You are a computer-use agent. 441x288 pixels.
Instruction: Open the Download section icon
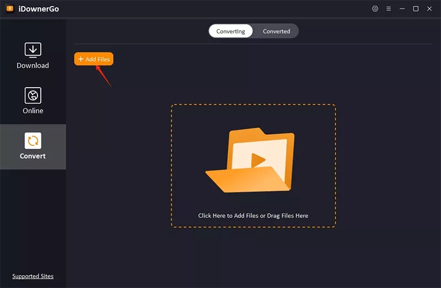[33, 50]
